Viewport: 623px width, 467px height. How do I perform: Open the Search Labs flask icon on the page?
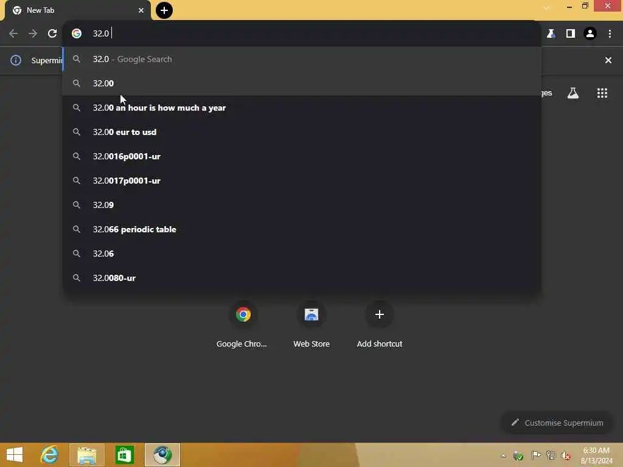point(573,93)
